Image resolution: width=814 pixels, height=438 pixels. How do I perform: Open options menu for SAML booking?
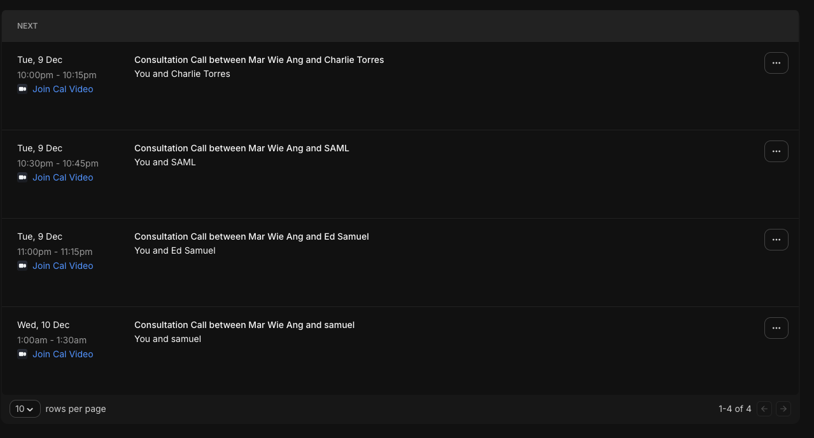(776, 151)
